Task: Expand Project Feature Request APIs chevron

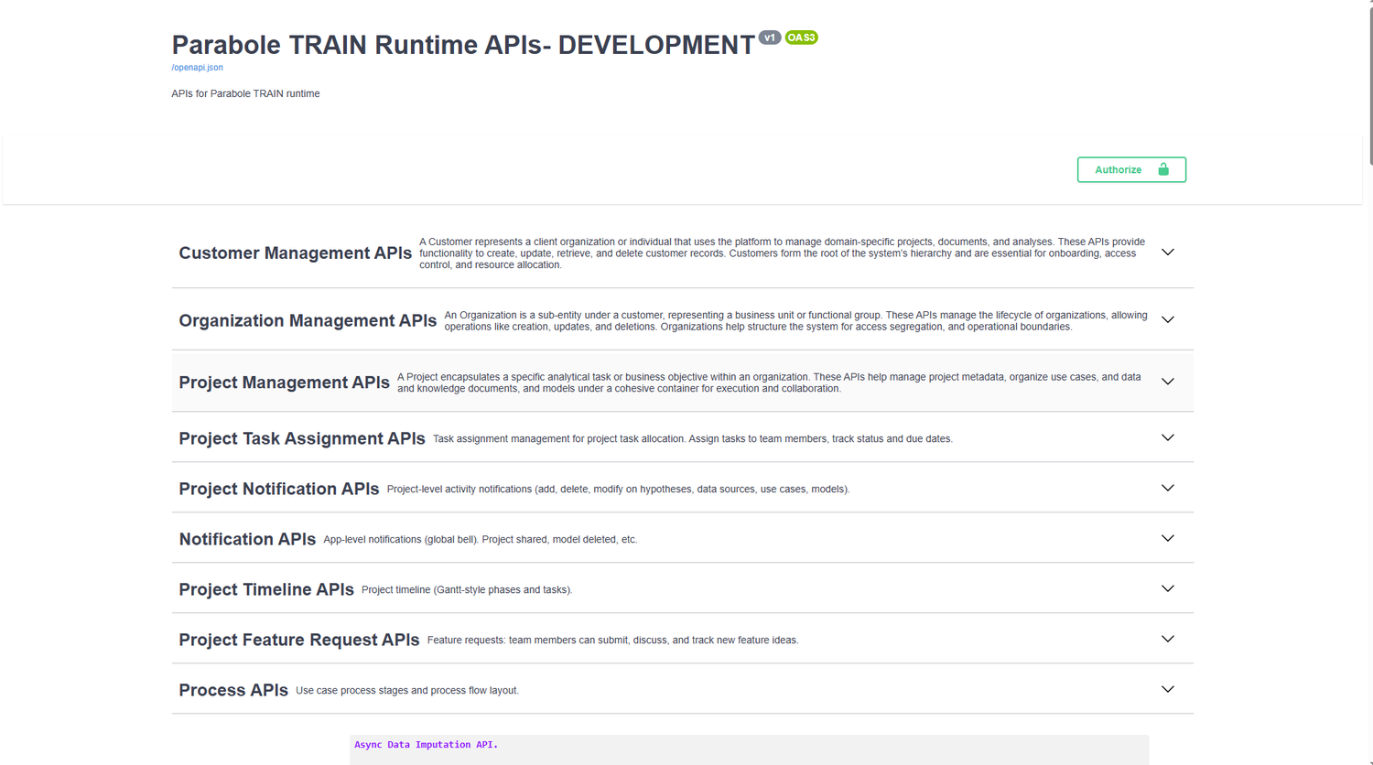Action: coord(1168,640)
